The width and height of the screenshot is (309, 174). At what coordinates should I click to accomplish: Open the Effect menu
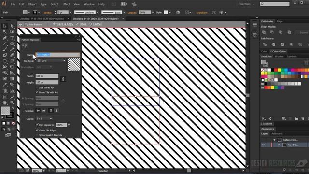(66, 4)
